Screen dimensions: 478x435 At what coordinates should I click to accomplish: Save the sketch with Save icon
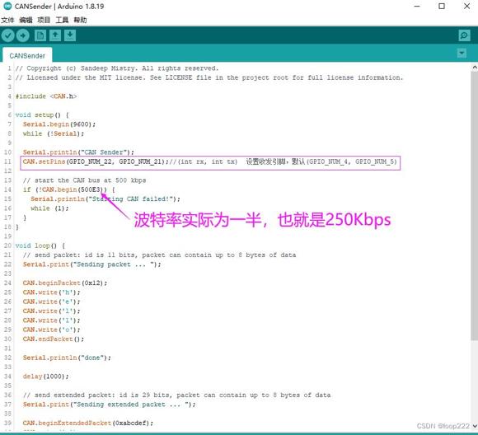(70, 35)
